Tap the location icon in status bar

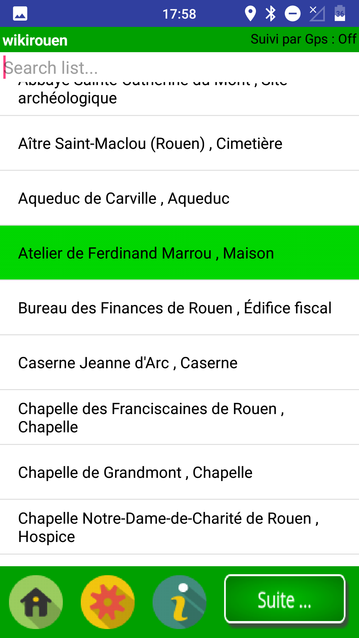(x=250, y=14)
